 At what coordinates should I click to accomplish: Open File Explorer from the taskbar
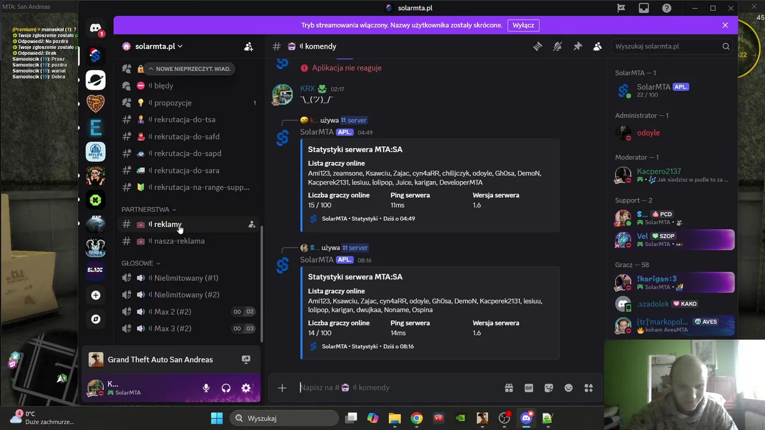[394, 418]
